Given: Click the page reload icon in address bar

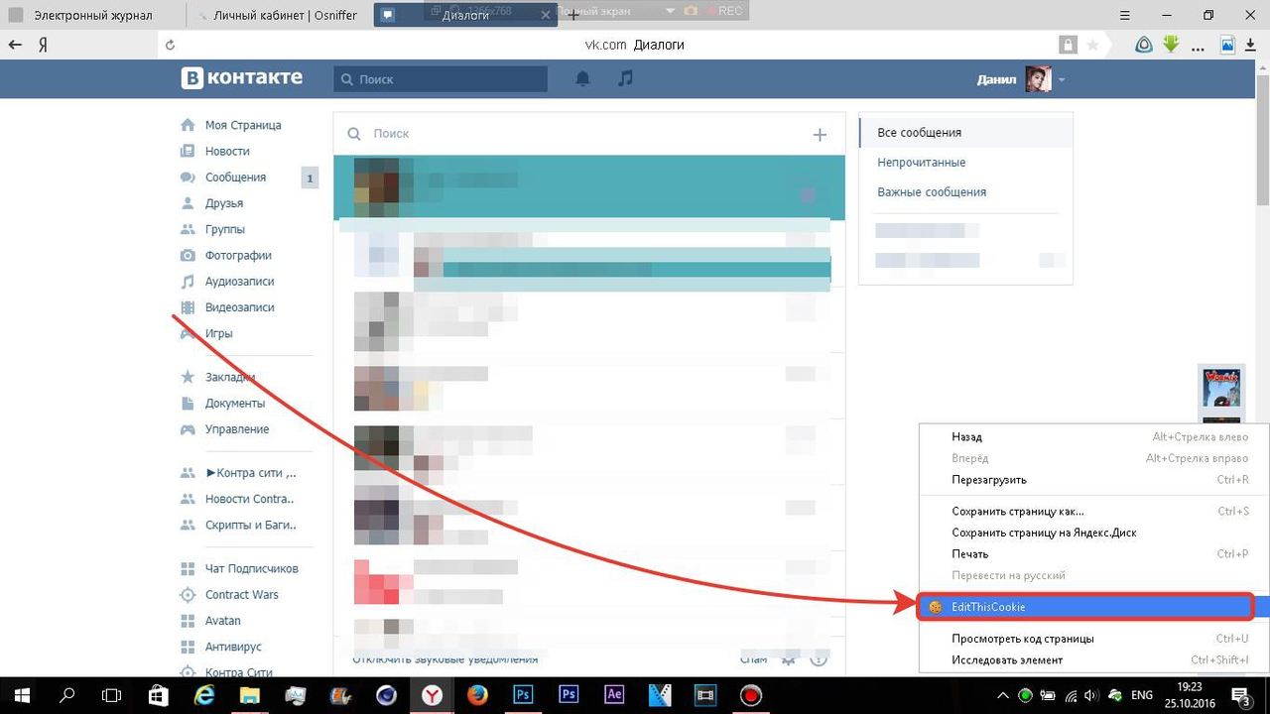Looking at the screenshot, I should [x=171, y=45].
